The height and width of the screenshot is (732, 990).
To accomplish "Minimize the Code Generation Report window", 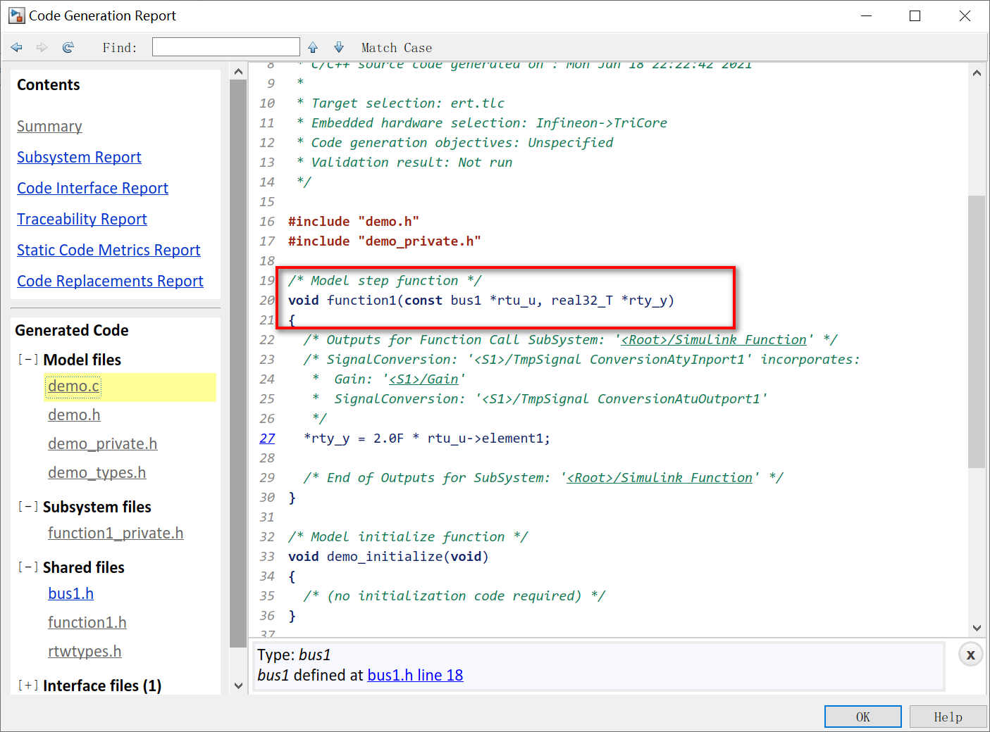I will (866, 15).
